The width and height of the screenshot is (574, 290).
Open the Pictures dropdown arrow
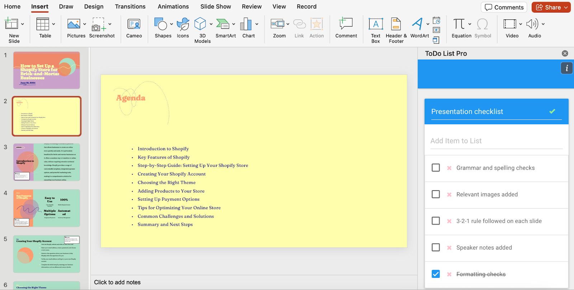85,24
